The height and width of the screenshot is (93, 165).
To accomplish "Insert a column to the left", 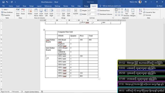I will click(46, 12).
